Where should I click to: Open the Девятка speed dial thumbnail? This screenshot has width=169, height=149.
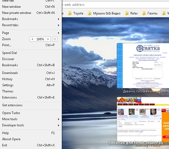point(143,66)
